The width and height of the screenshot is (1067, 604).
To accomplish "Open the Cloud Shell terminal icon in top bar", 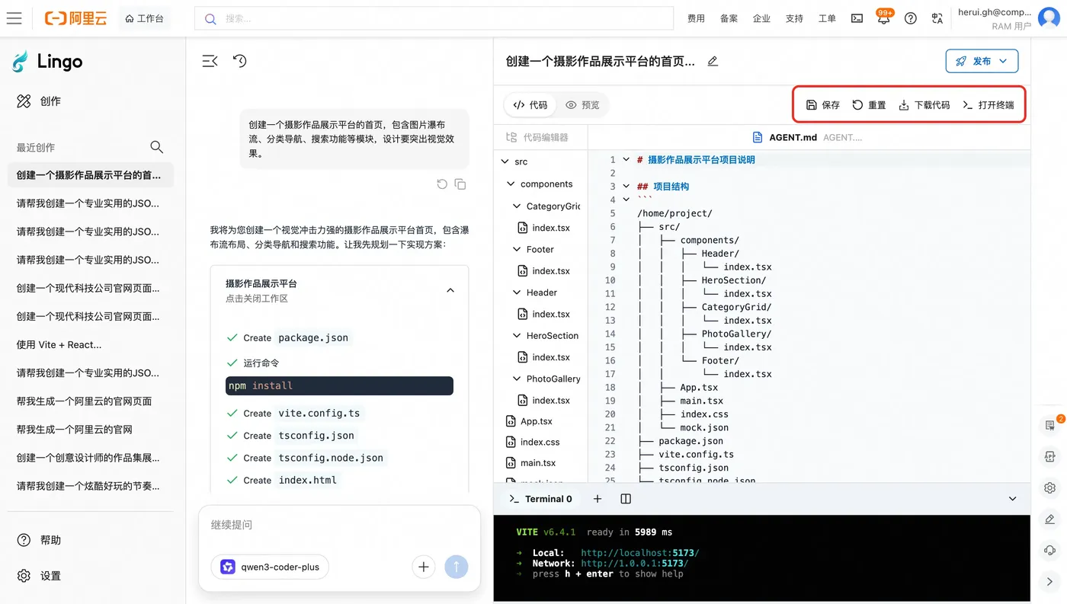I will coord(857,18).
